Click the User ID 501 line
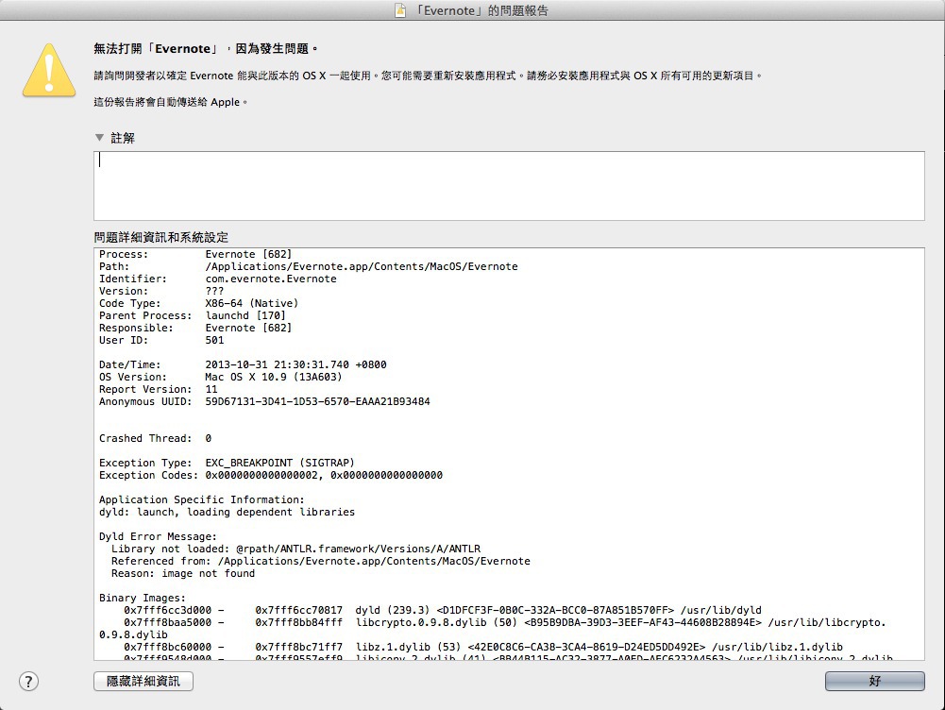The image size is (945, 710). click(161, 340)
